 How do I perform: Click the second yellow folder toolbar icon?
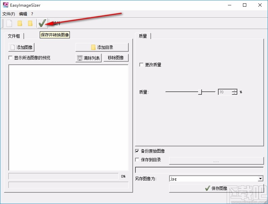click(31, 23)
